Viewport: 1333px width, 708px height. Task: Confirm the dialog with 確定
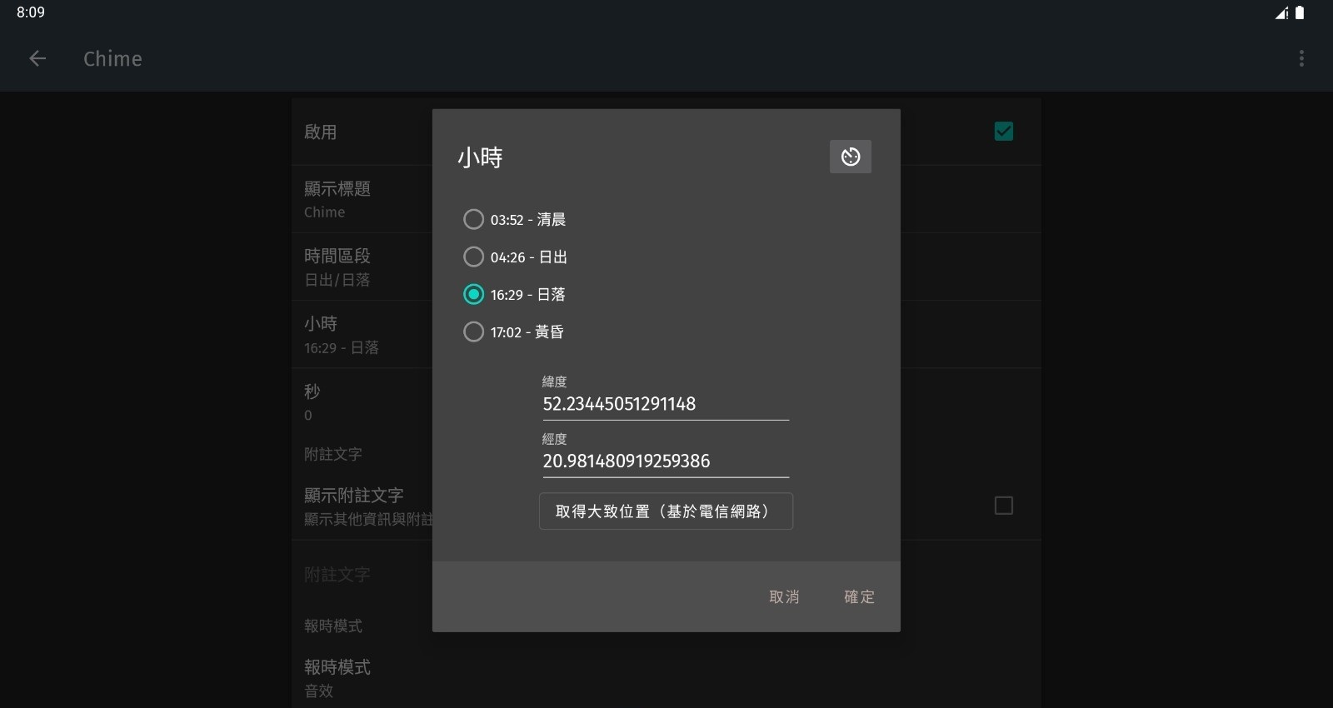(x=859, y=597)
